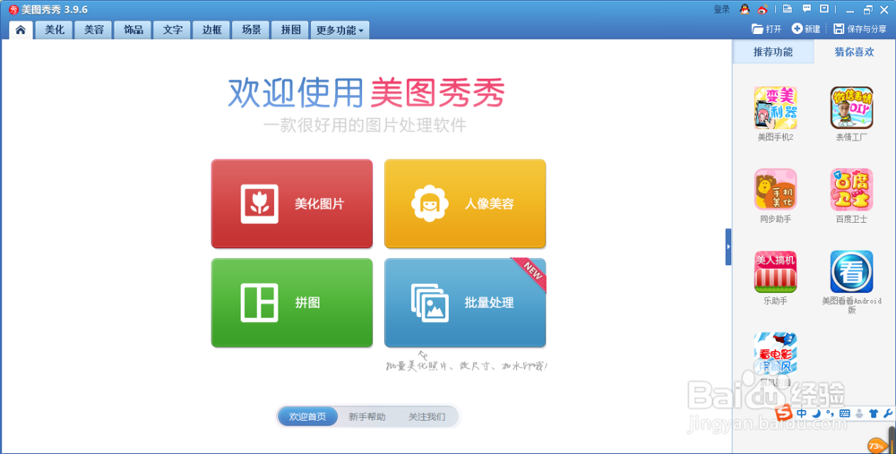Click the 登录 login link

(x=721, y=9)
